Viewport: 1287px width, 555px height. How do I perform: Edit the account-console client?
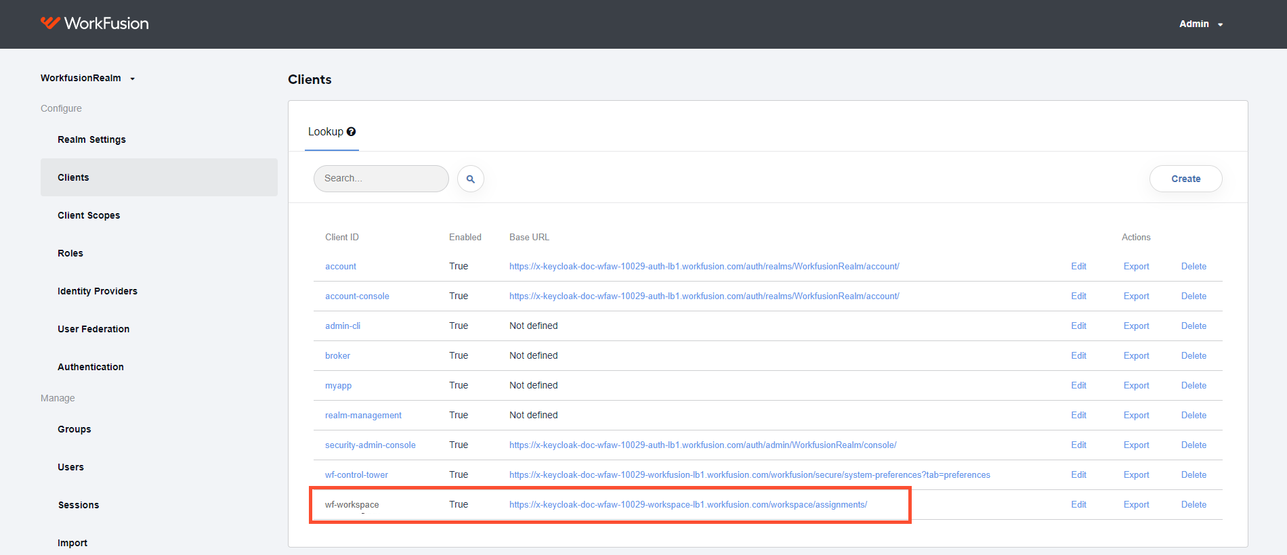point(1078,296)
